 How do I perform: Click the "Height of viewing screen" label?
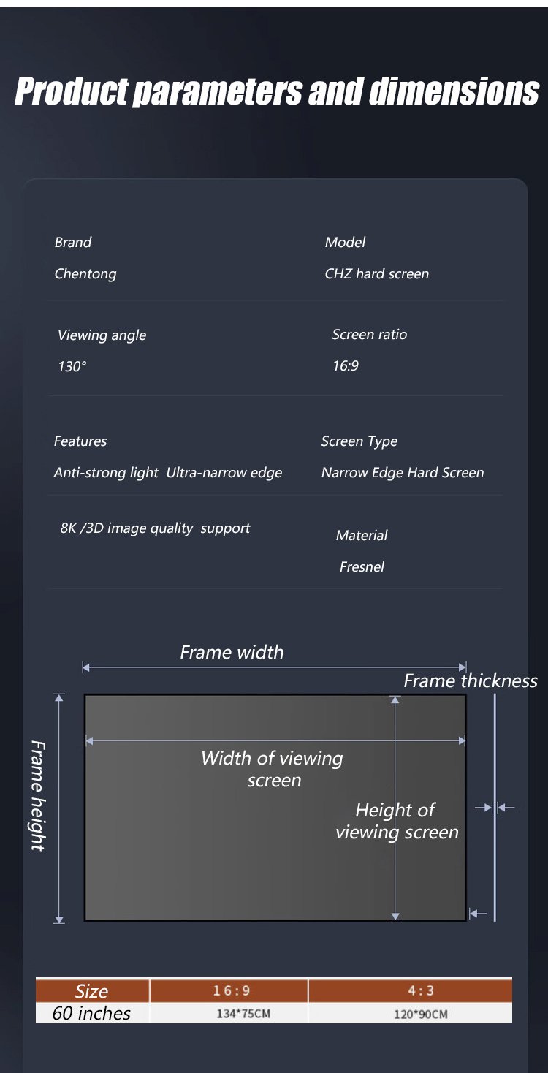[397, 821]
